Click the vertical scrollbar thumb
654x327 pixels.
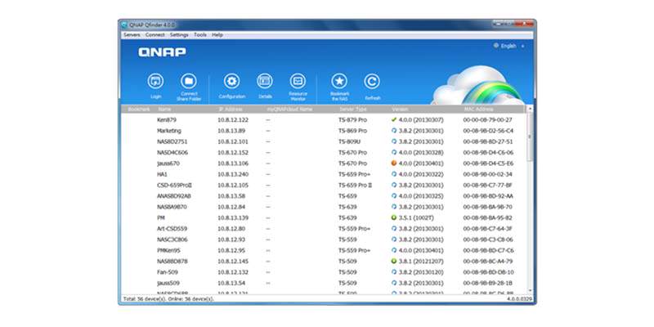530,137
